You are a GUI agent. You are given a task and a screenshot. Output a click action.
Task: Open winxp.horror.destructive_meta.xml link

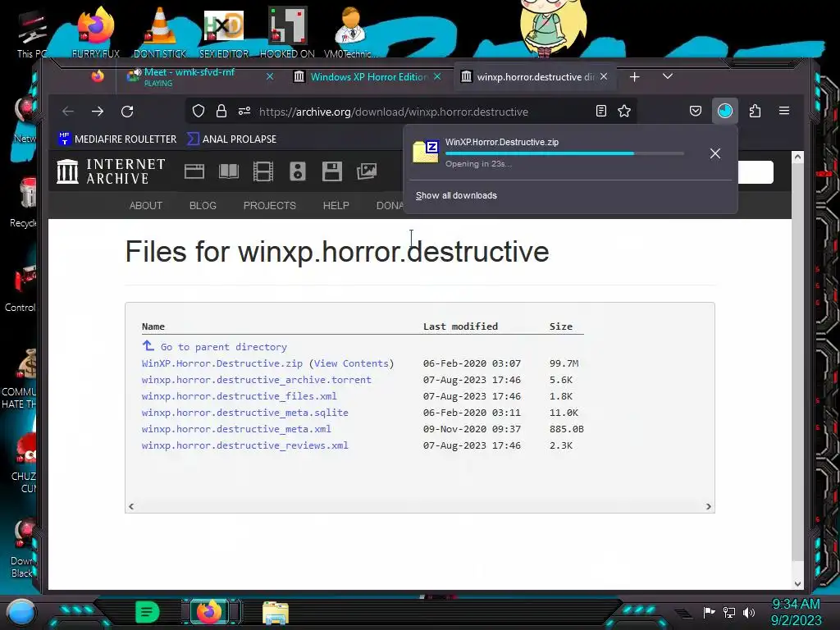click(x=236, y=429)
